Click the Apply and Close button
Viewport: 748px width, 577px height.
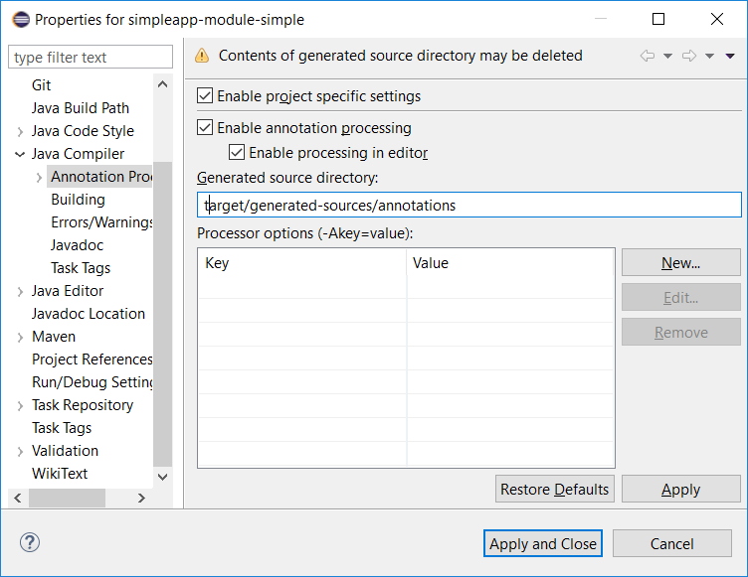tap(543, 543)
